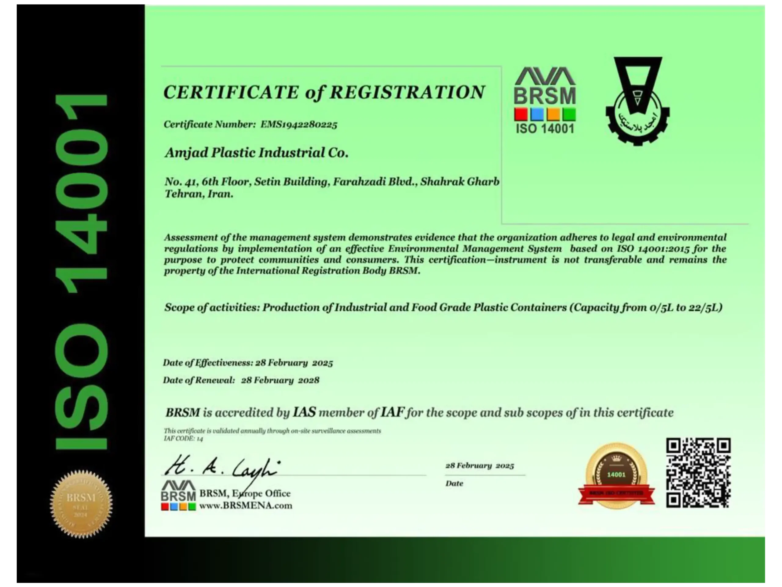The width and height of the screenshot is (782, 587).
Task: Click the QR code
Action: pyautogui.click(x=698, y=473)
